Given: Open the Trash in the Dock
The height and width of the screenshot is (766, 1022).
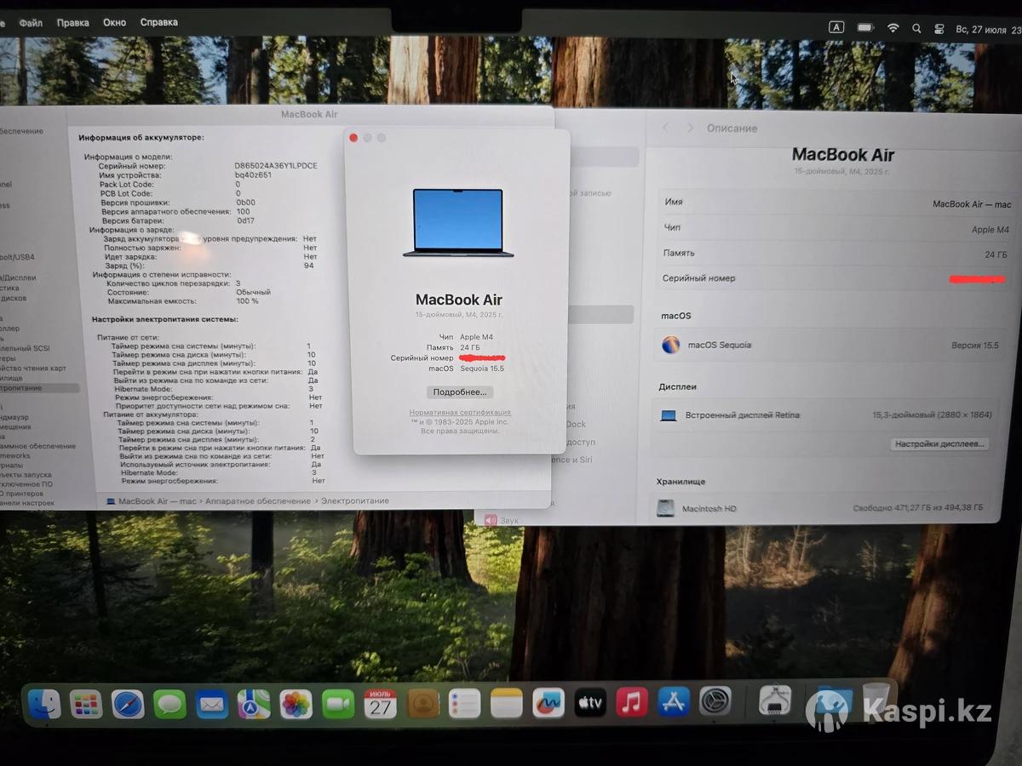Looking at the screenshot, I should pos(876,700).
